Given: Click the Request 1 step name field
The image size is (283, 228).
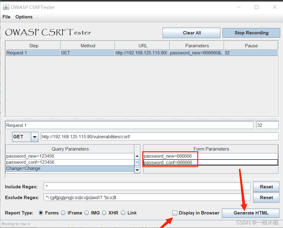Looking at the screenshot, I should click(x=129, y=125).
